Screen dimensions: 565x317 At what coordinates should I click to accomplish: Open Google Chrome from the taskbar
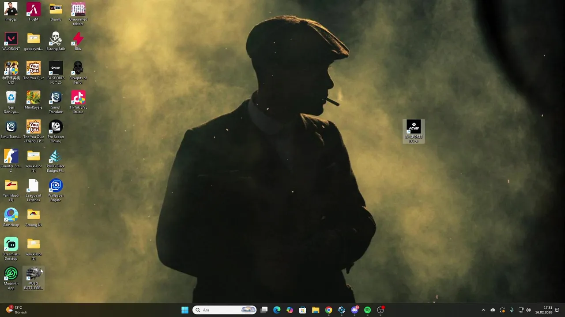(x=328, y=310)
